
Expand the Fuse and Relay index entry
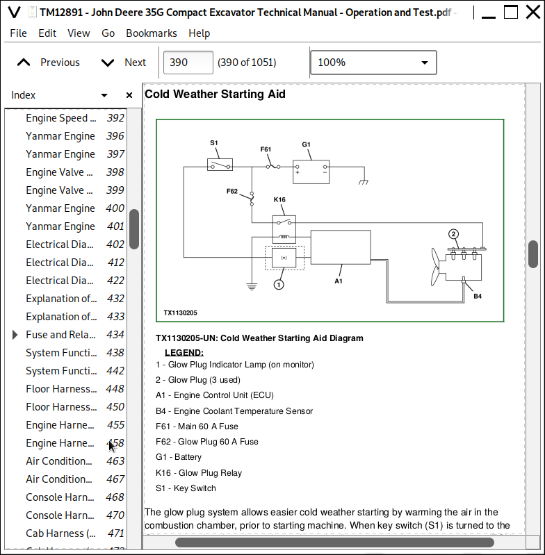[x=15, y=335]
